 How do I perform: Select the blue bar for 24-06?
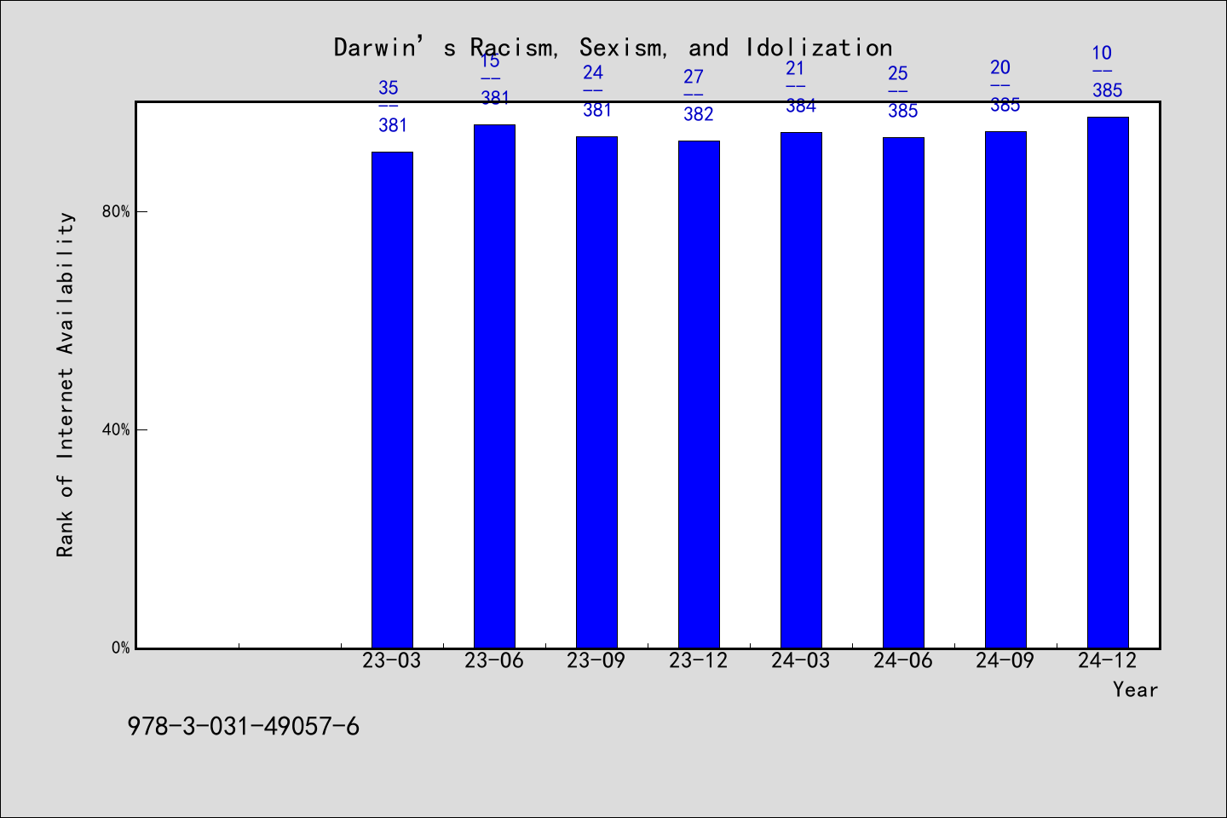(903, 393)
